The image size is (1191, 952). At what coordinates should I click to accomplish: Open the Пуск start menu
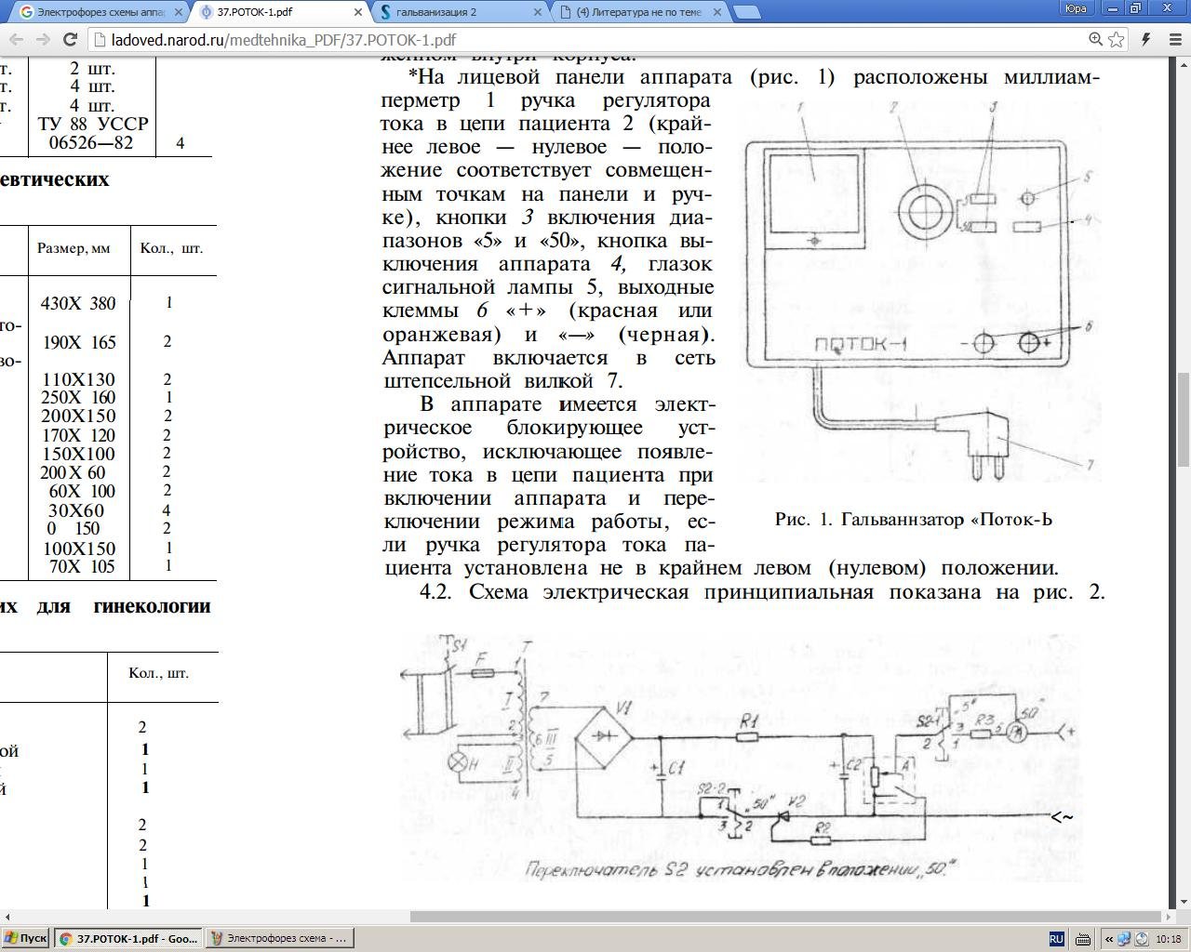click(x=25, y=938)
